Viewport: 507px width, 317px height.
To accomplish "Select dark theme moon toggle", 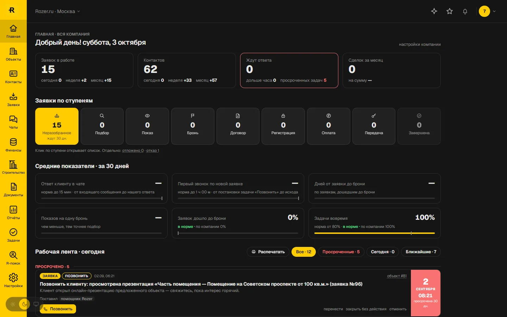I will (x=24, y=304).
